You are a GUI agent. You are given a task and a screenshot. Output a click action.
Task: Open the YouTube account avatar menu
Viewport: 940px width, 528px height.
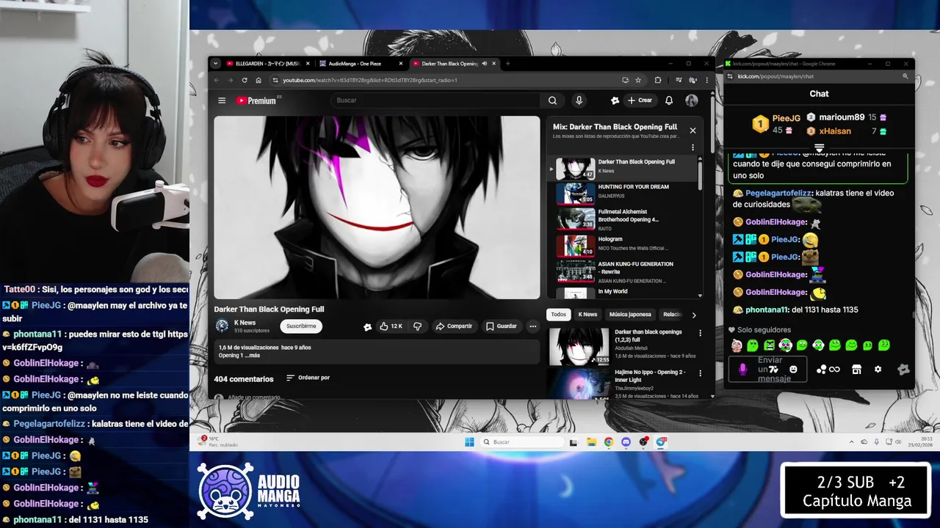point(692,100)
